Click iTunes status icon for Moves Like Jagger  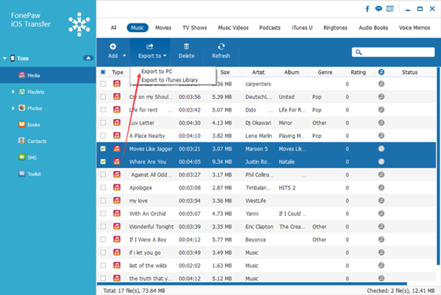point(381,149)
